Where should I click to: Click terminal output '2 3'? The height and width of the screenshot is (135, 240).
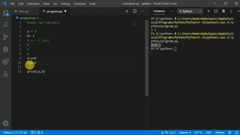(153, 45)
